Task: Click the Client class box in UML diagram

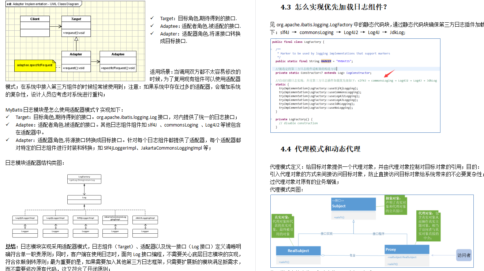Action: pos(35,26)
